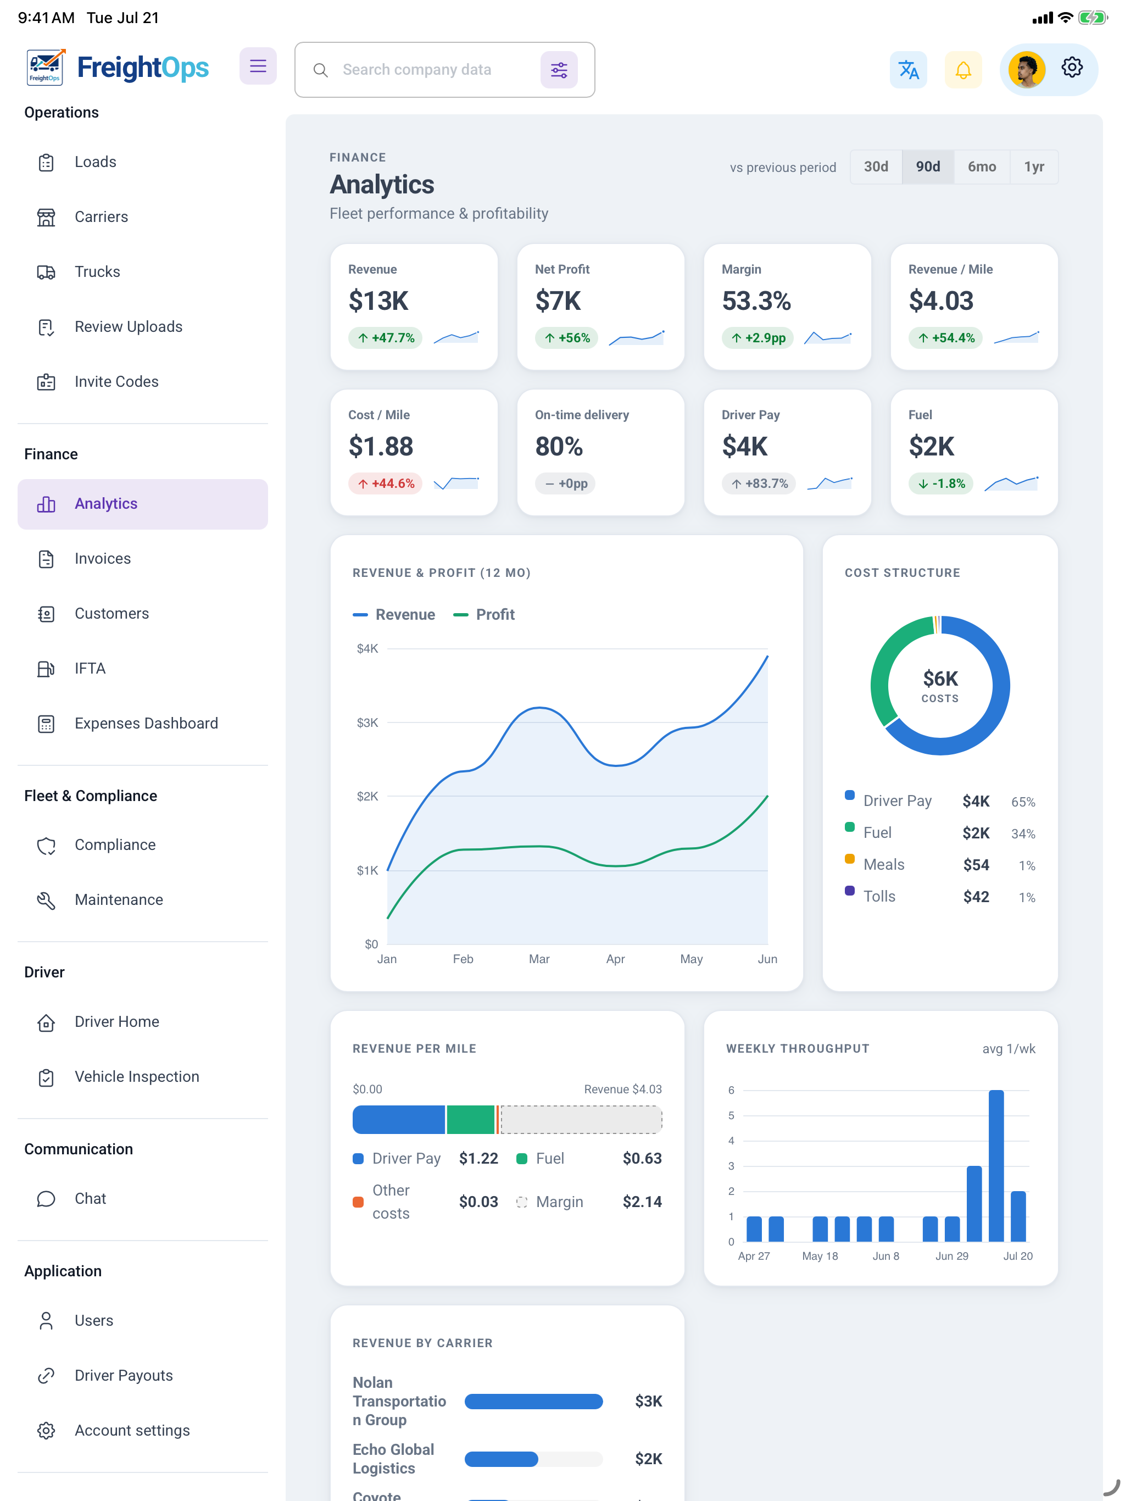Toggle the Profit legend in chart
Image resolution: width=1125 pixels, height=1501 pixels.
pos(484,615)
